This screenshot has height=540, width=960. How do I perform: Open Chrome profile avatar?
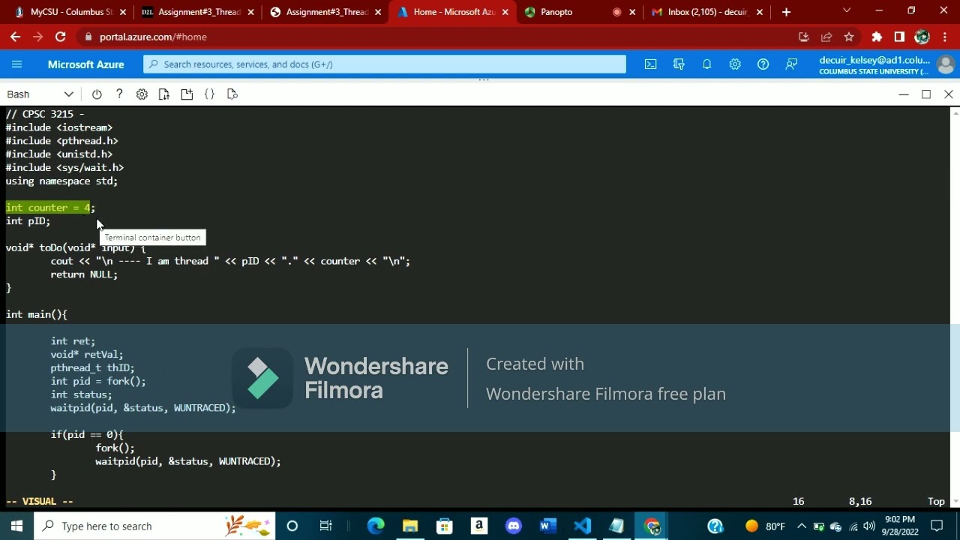[922, 37]
